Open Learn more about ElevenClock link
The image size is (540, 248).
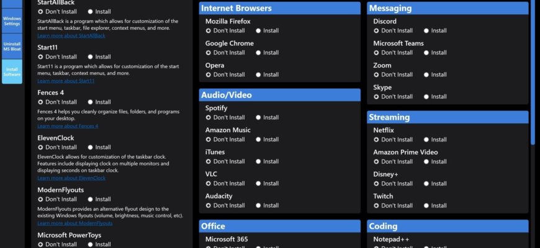pyautogui.click(x=71, y=178)
